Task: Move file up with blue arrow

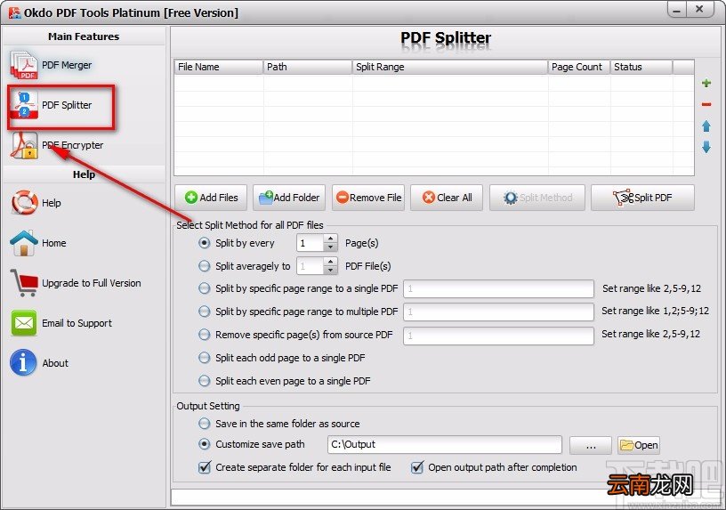Action: pos(706,126)
